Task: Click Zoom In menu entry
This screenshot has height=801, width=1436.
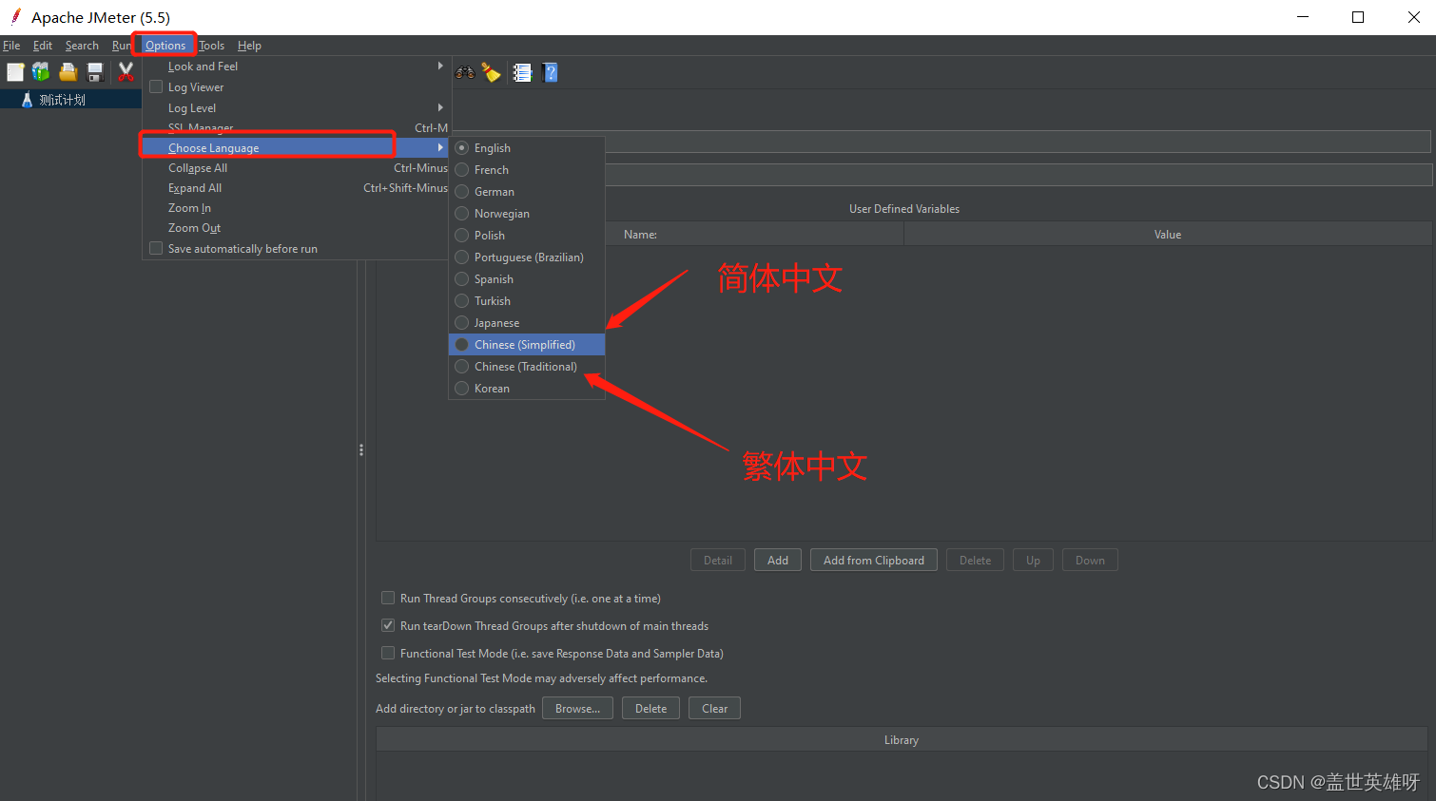Action: tap(296, 207)
